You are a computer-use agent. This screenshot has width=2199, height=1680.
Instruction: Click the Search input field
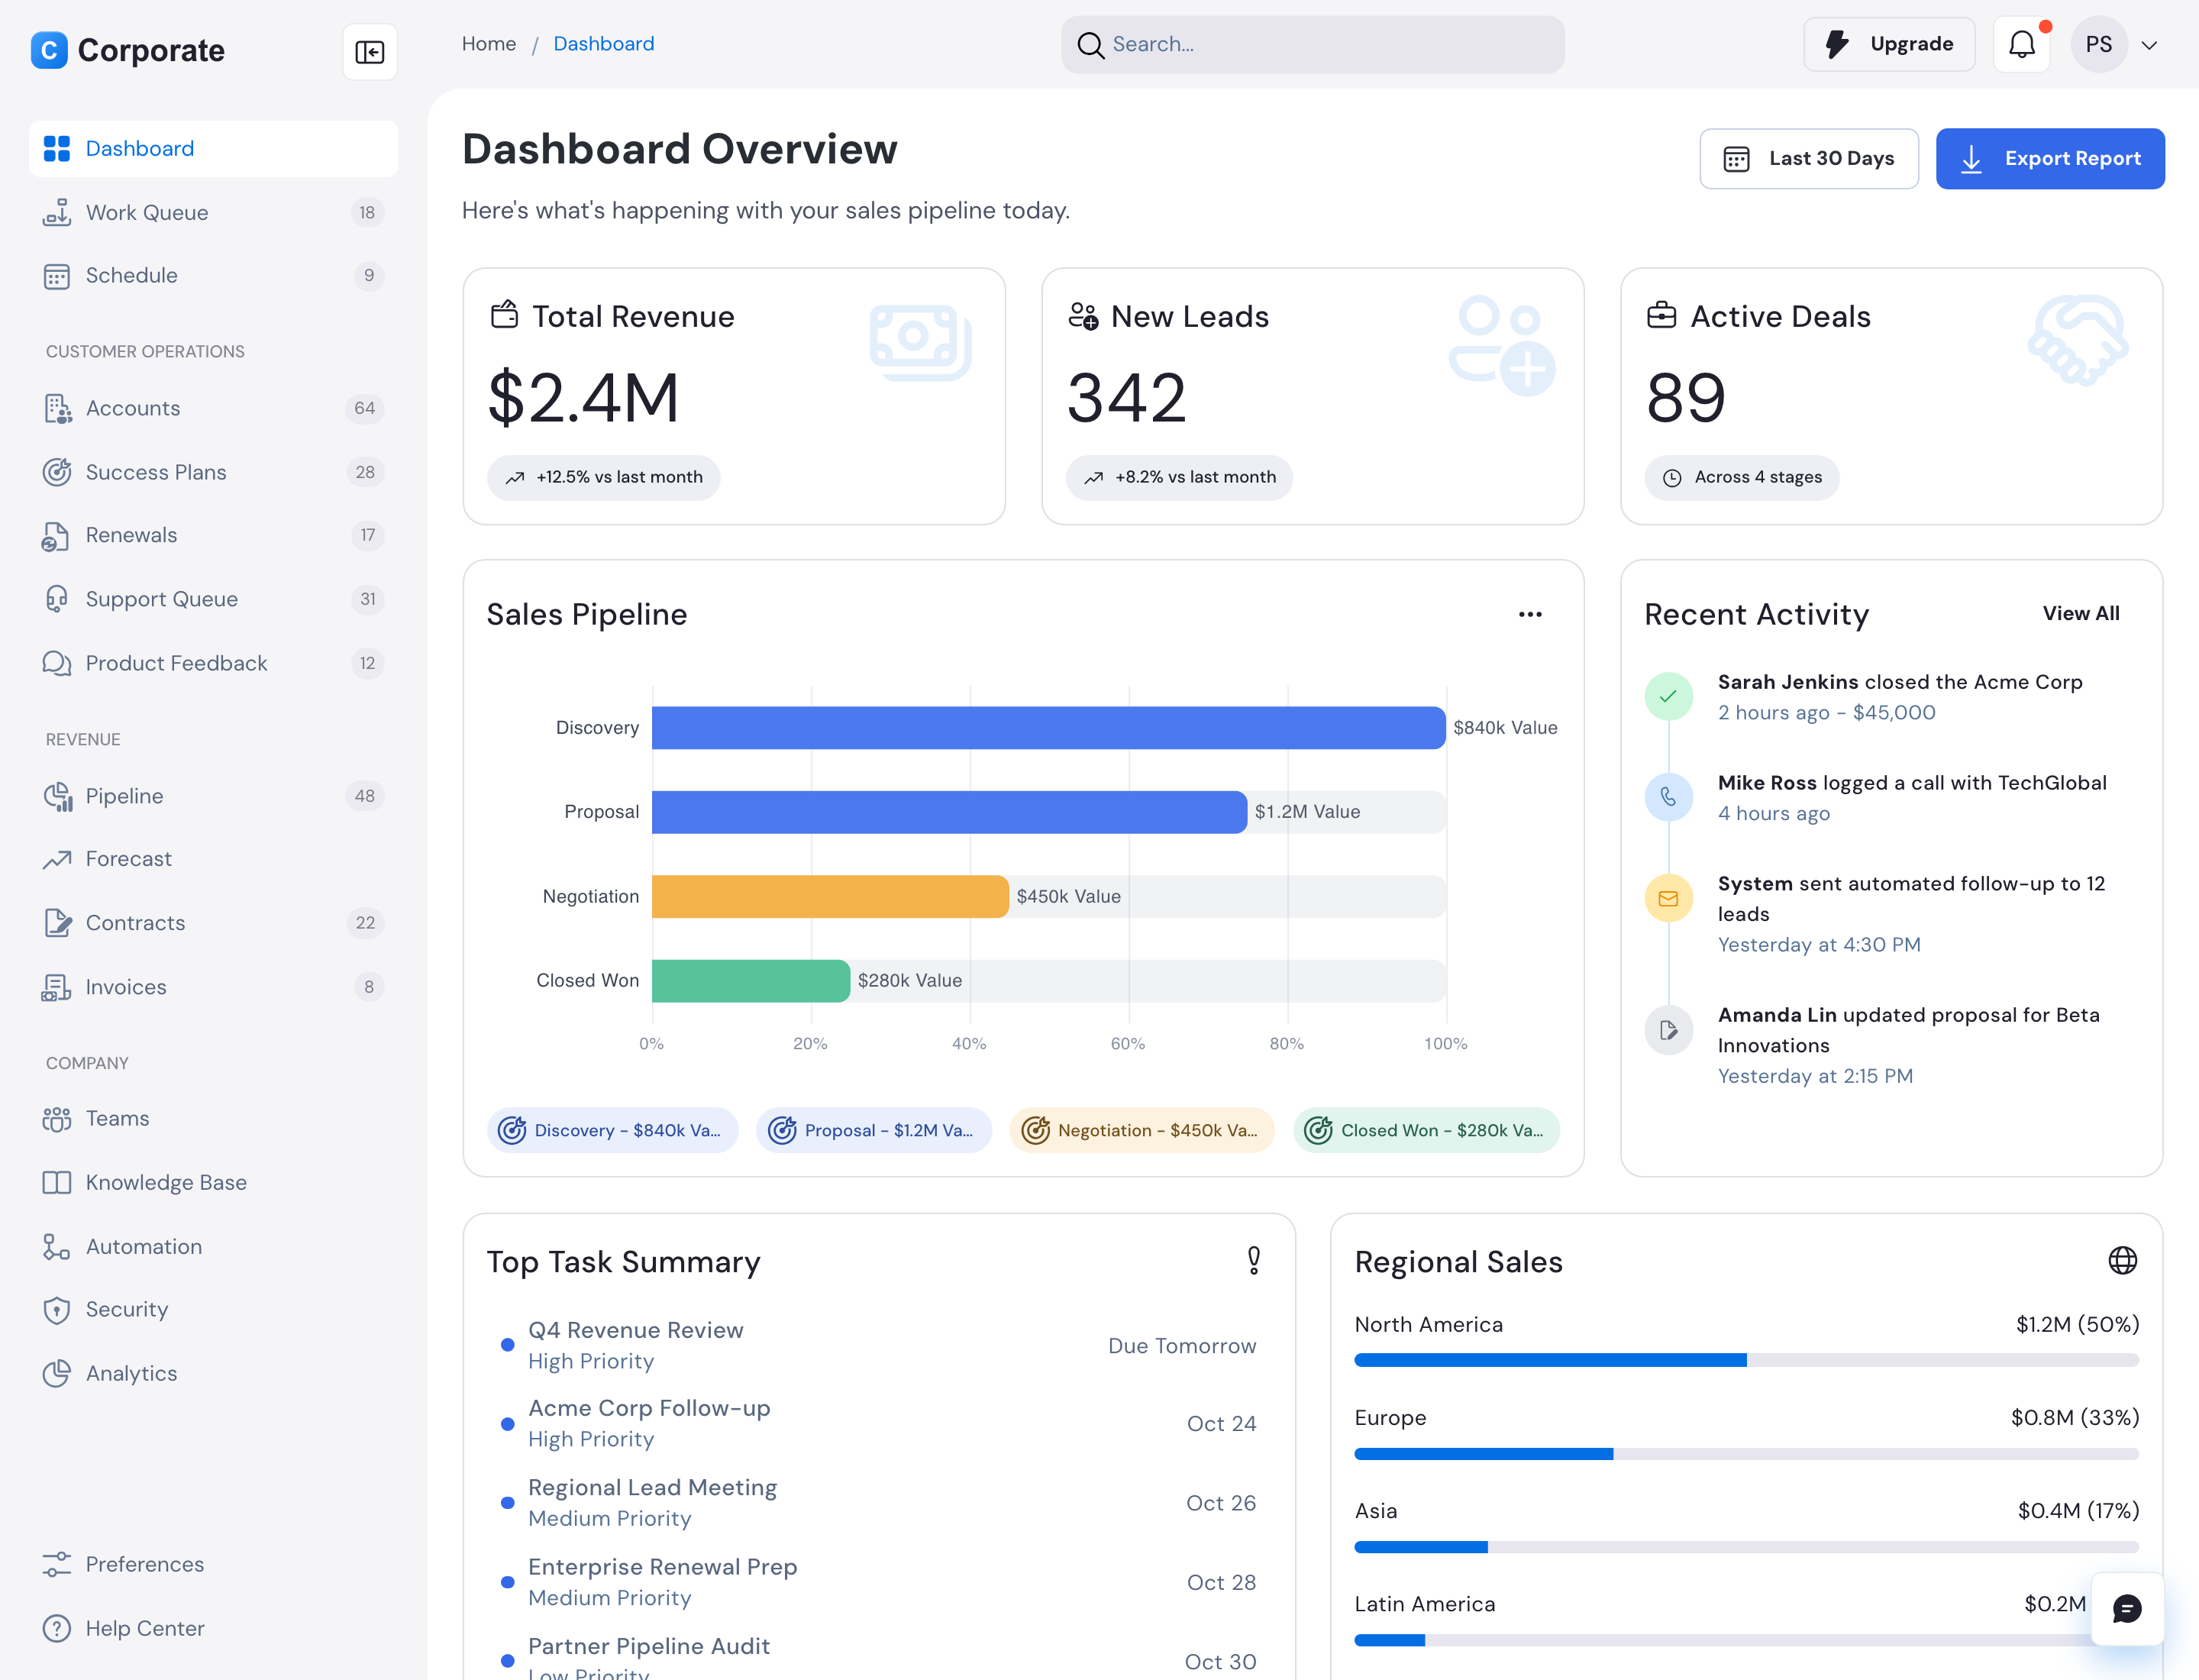tap(1312, 44)
